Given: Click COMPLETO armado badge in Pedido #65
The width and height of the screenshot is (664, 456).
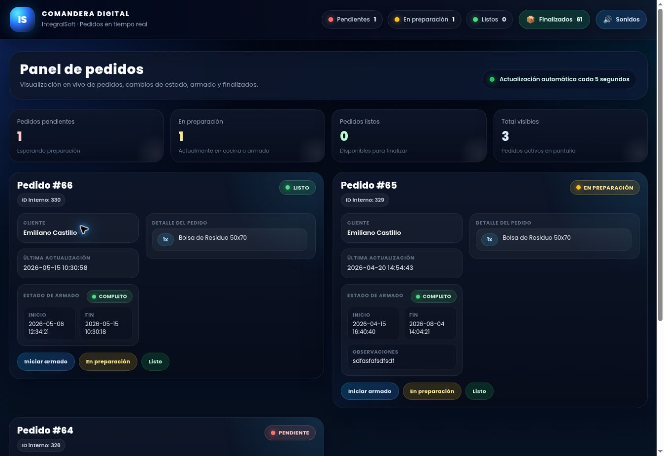Looking at the screenshot, I should [433, 296].
